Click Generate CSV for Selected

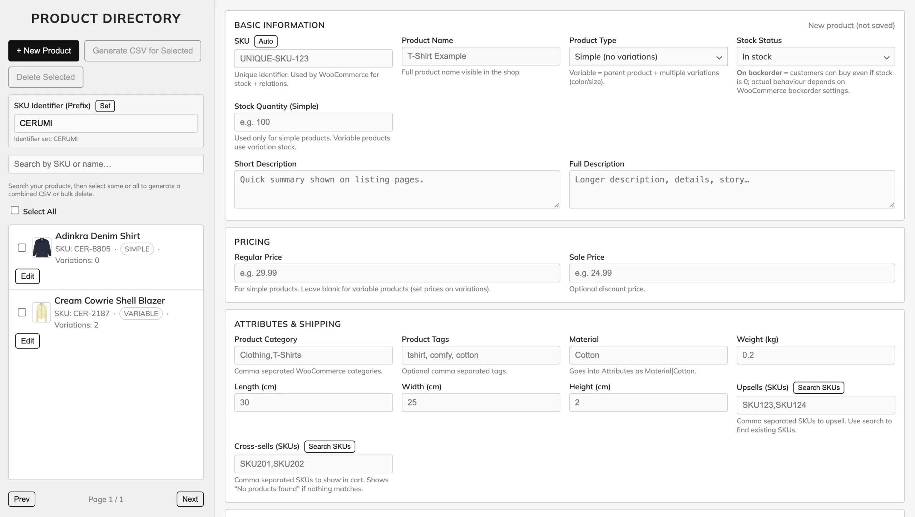point(143,51)
